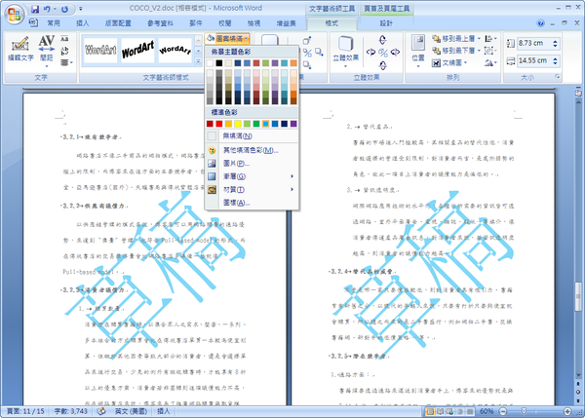Pick the purple standard color swatch
Screen dimensions: 585x418
pyautogui.click(x=293, y=124)
